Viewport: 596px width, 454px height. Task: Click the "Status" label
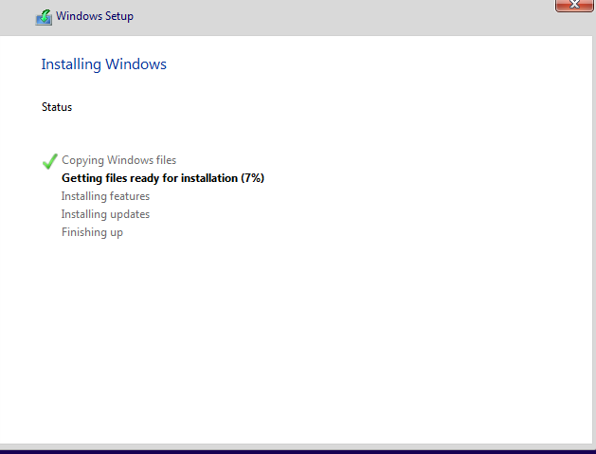click(57, 107)
